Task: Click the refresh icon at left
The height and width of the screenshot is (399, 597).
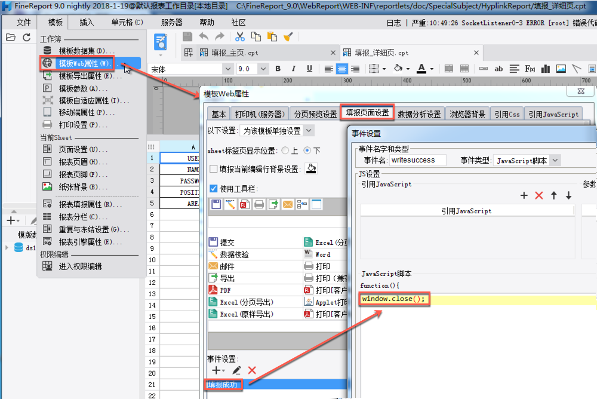Action: point(27,38)
